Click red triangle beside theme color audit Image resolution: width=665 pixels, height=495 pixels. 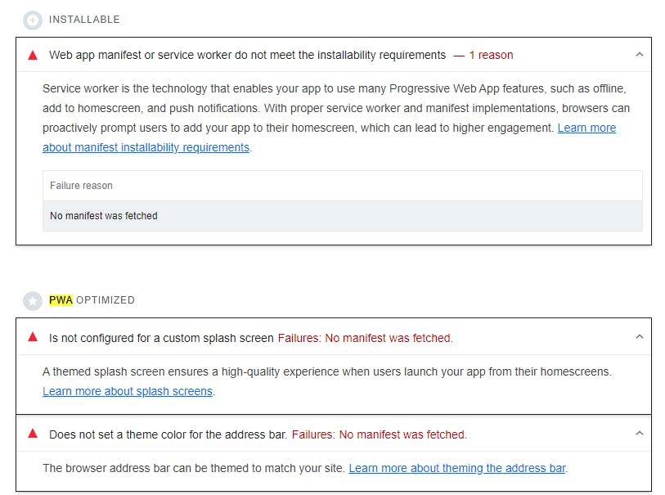point(33,434)
